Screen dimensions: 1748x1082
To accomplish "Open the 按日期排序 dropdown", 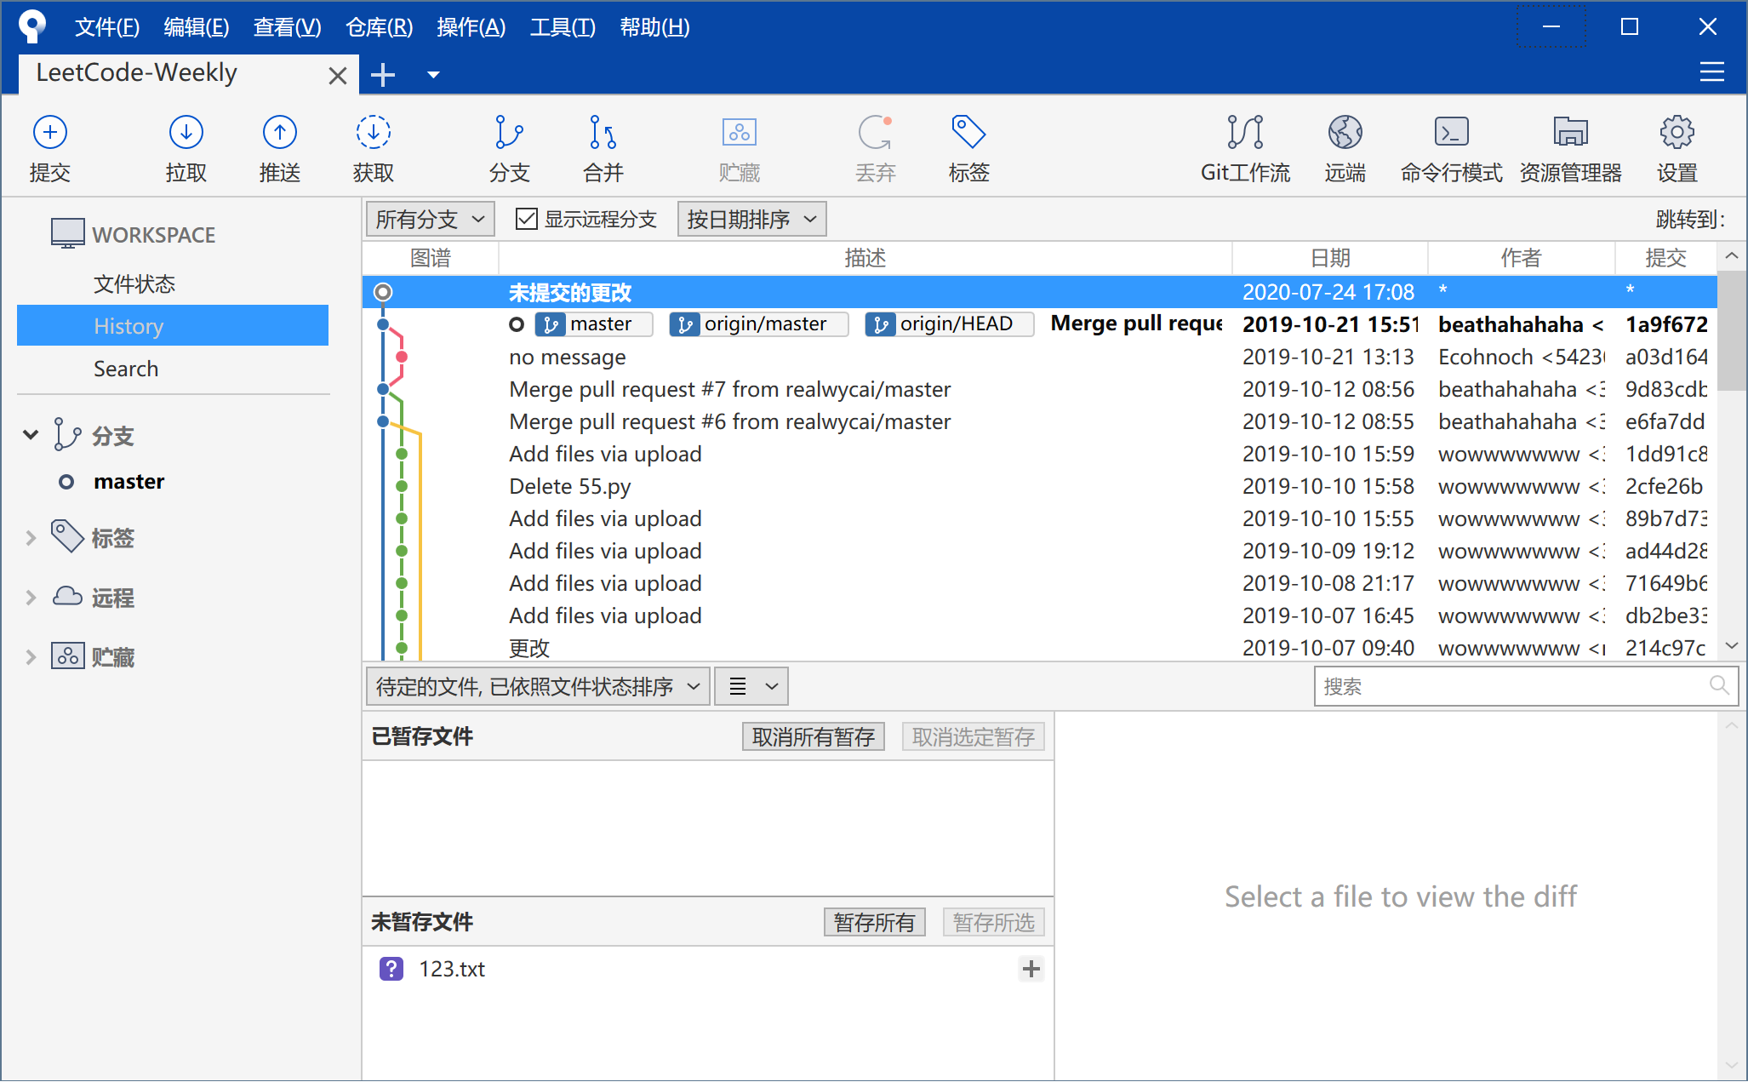I will click(x=752, y=220).
